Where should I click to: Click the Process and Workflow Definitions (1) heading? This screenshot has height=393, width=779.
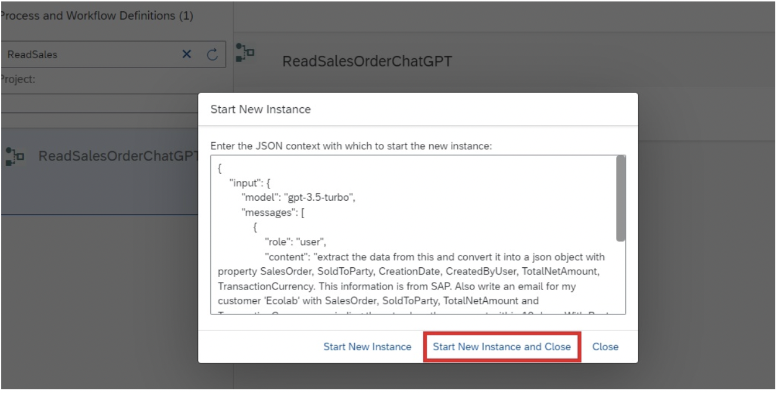click(x=96, y=15)
